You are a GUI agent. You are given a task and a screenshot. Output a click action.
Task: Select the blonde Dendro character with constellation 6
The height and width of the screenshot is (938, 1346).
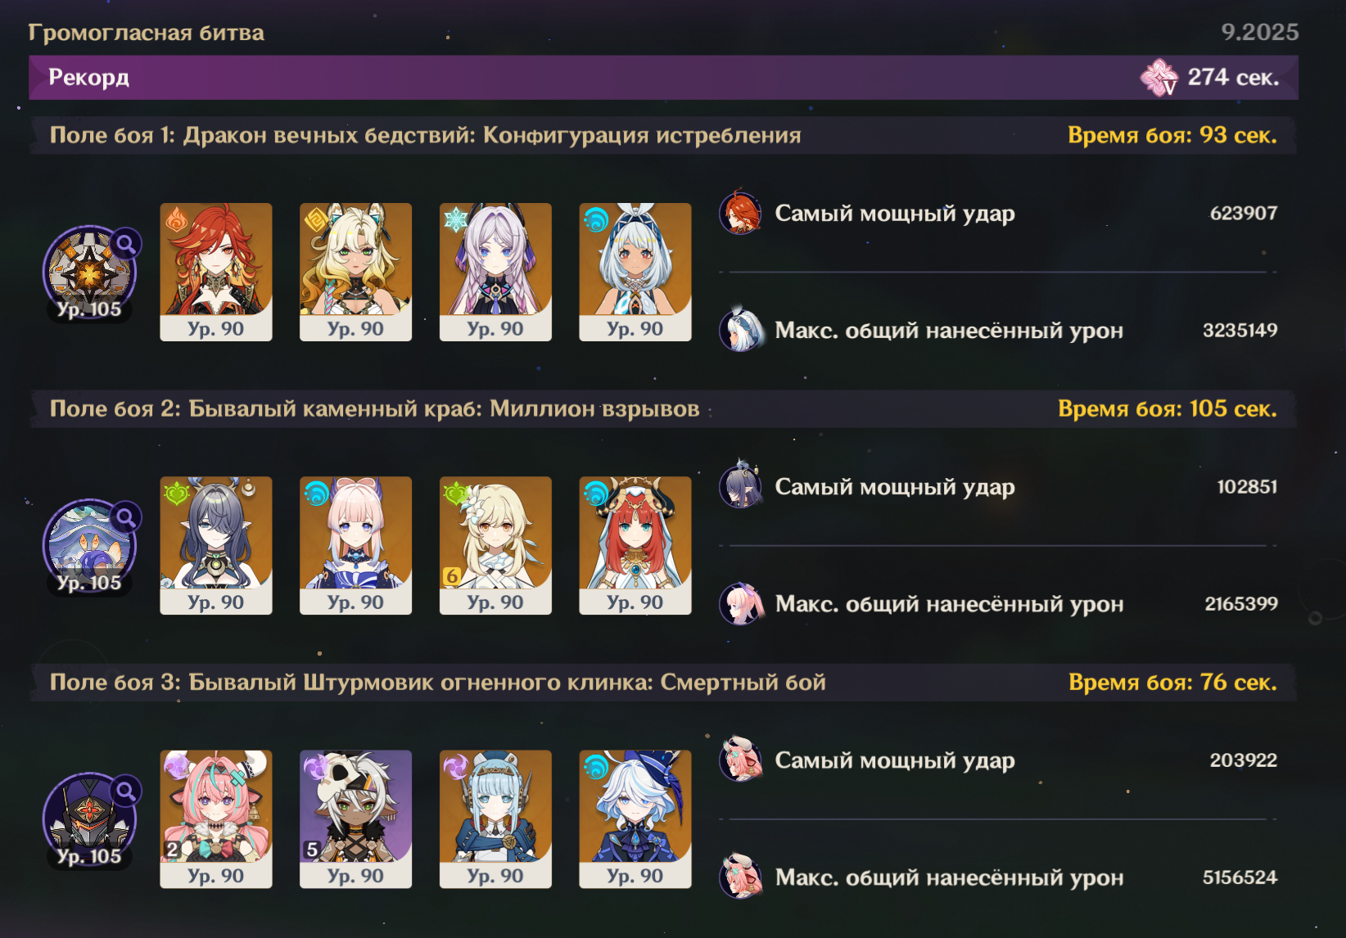click(495, 545)
